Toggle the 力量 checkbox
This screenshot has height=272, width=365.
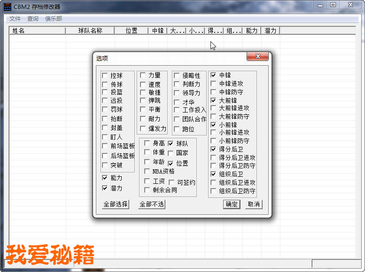[143, 76]
